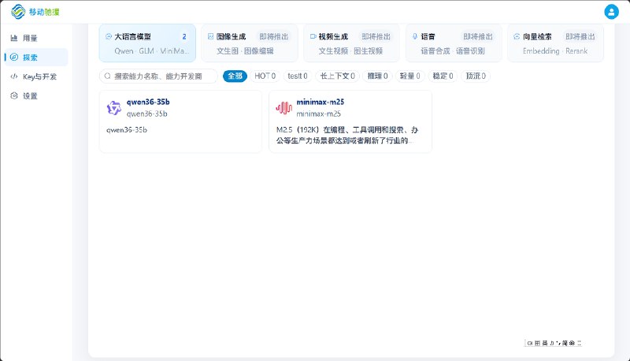Open the qwen36-35b title link
Screen dimensions: 630x361
click(148, 102)
